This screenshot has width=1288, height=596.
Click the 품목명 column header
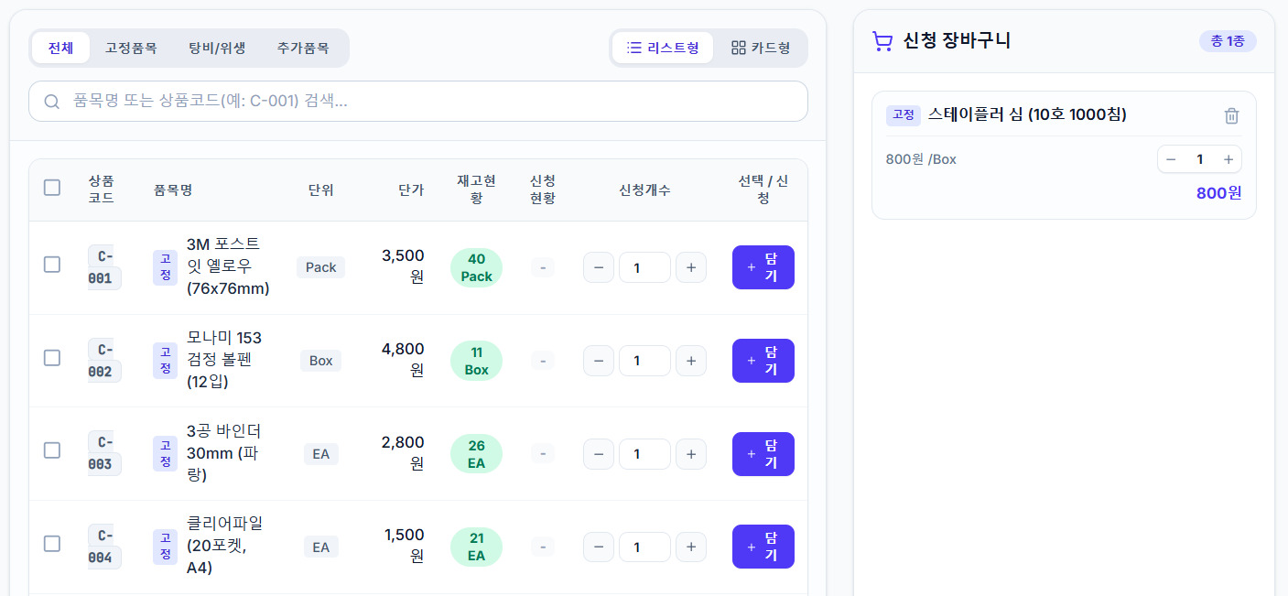coord(173,190)
